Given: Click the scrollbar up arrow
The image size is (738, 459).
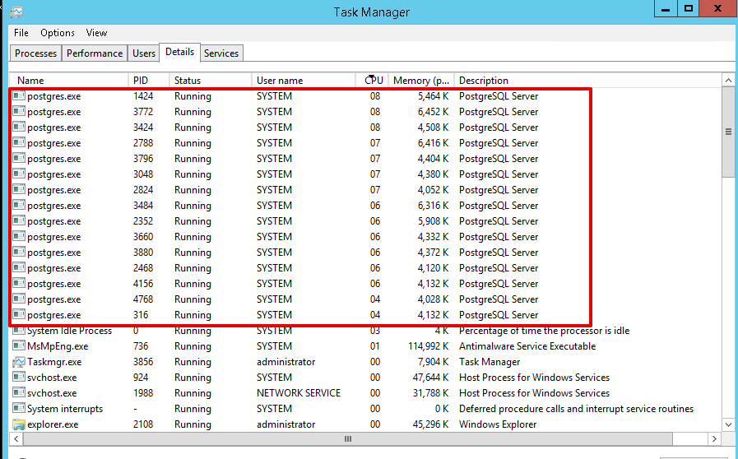Looking at the screenshot, I should 728,80.
